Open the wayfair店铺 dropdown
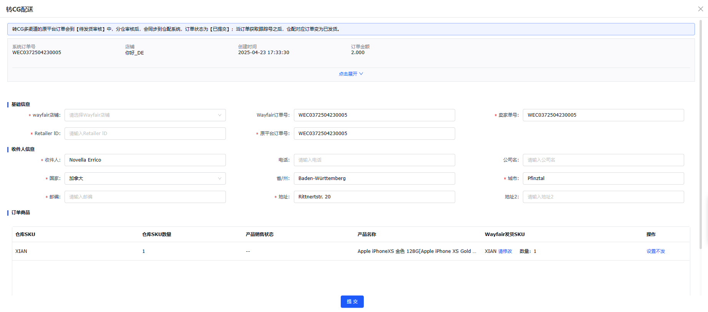This screenshot has height=312, width=708. point(145,115)
